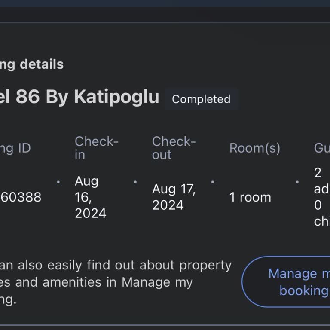The image size is (330, 330).
Task: Select the booking ID number ending 60388
Action: [21, 197]
